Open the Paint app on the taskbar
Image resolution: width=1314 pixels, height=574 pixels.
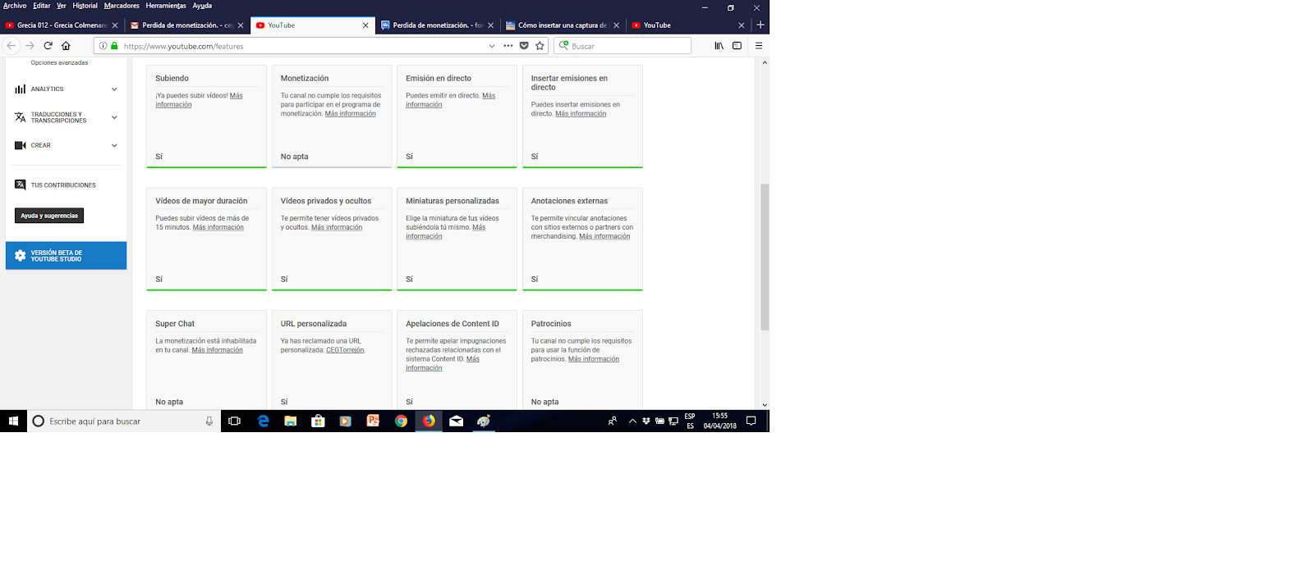coord(484,421)
